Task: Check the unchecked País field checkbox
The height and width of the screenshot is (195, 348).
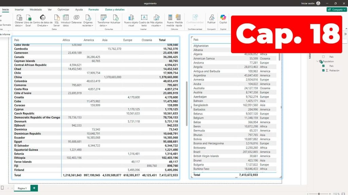Action: (x=323, y=57)
